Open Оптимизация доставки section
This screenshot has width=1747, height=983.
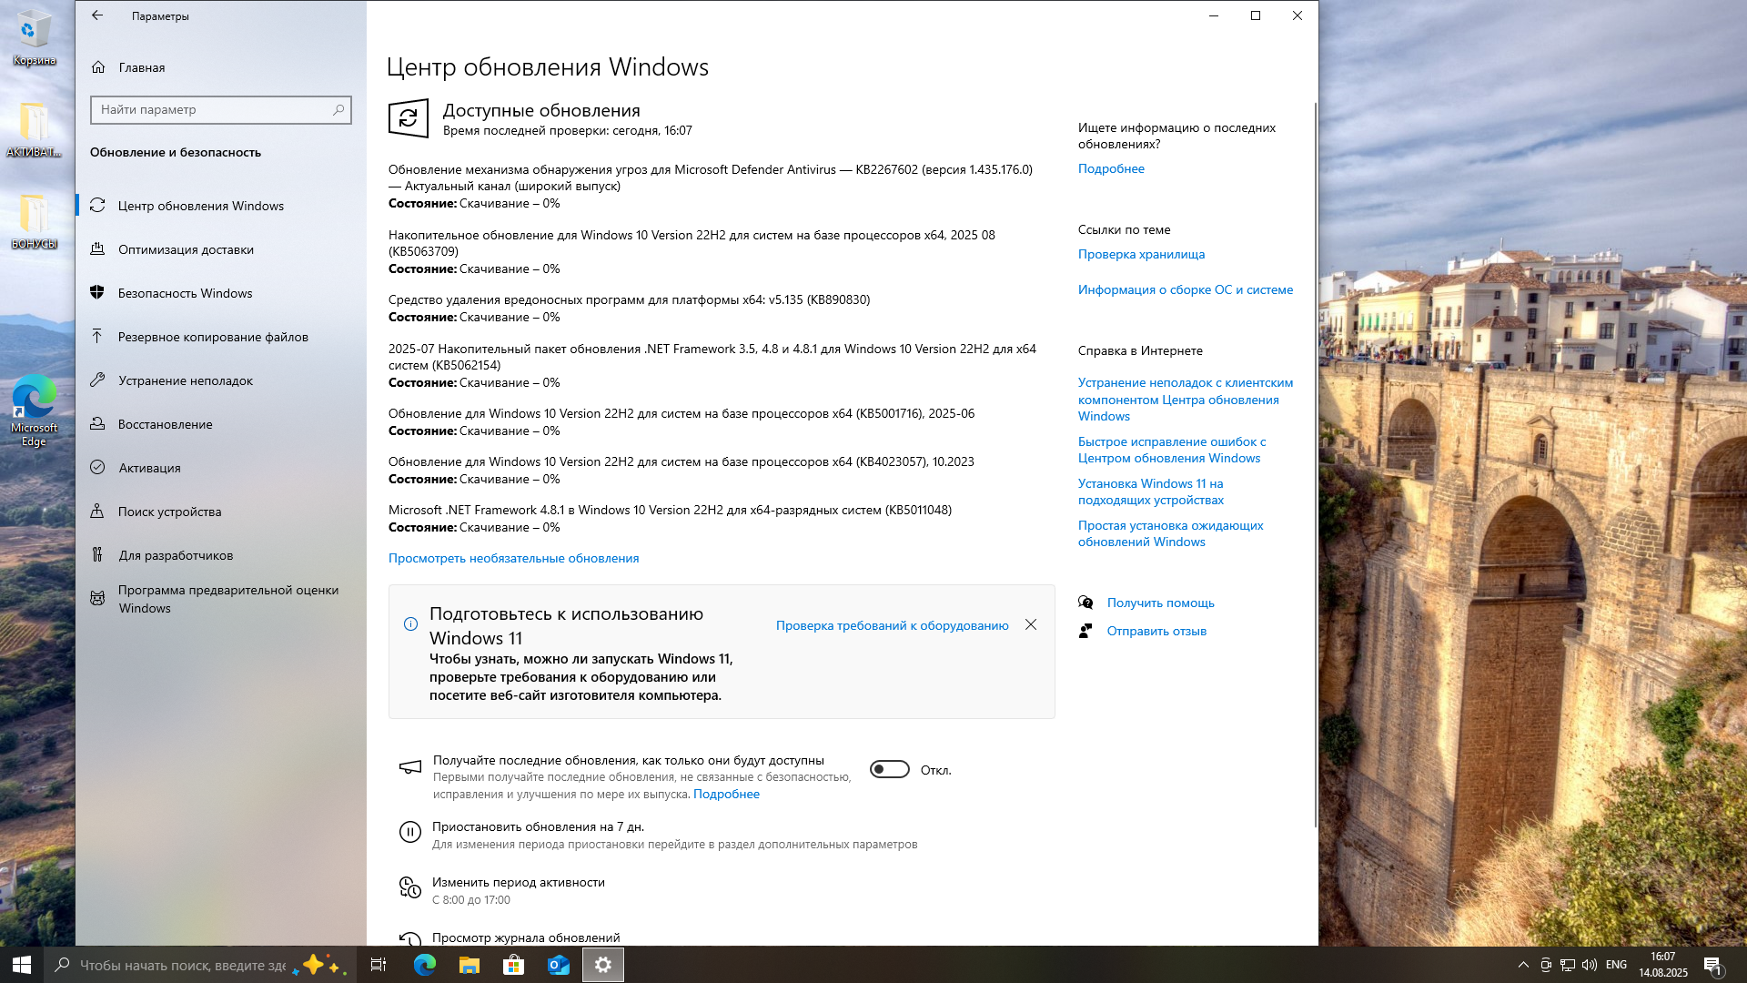pos(221,249)
